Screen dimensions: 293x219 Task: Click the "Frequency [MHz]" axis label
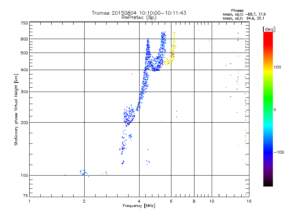tap(139, 206)
